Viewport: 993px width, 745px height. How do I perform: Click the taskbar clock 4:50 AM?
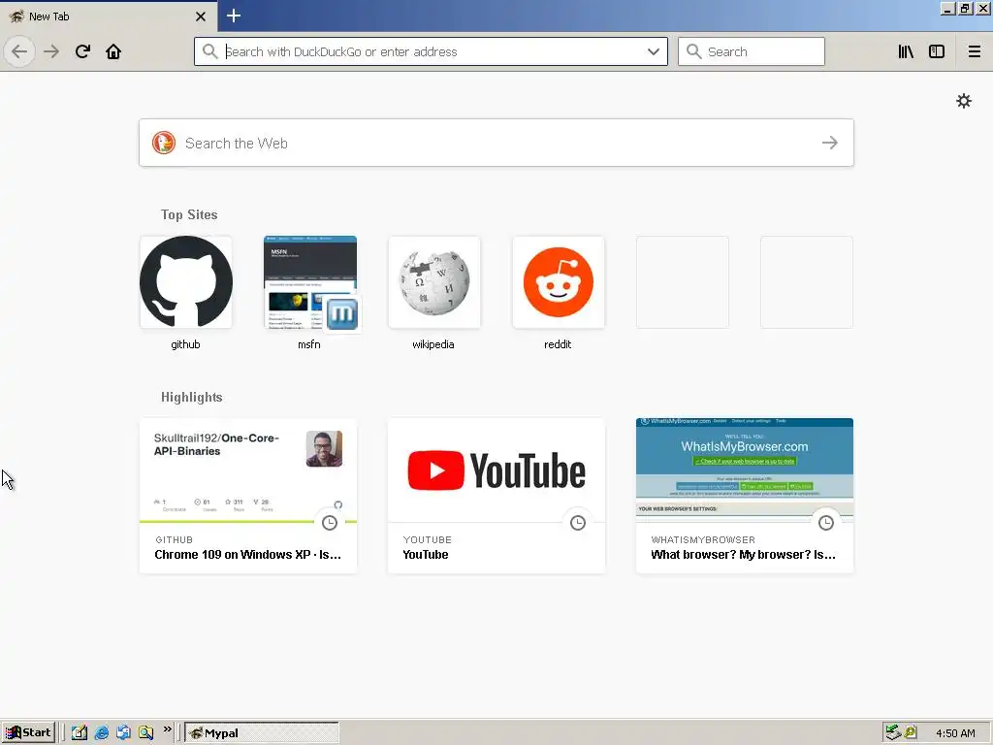pos(955,733)
